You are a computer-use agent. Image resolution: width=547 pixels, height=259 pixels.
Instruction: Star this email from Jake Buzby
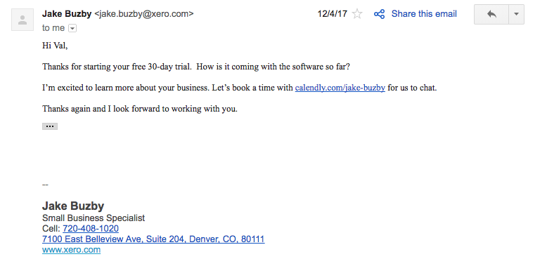357,14
